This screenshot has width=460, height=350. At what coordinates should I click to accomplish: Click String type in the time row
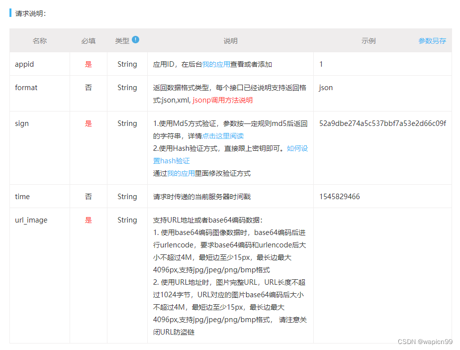pos(127,197)
